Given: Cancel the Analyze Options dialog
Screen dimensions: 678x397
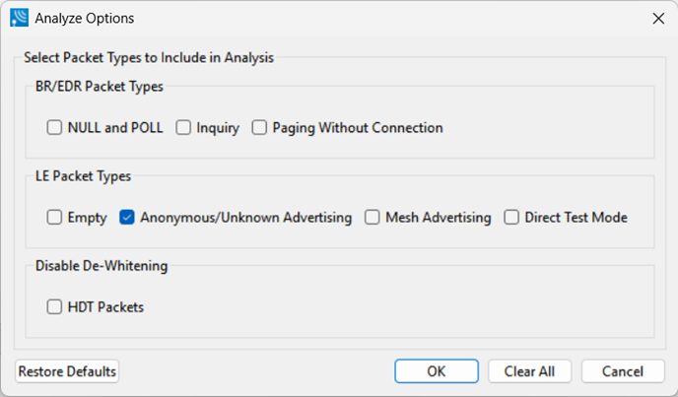Looking at the screenshot, I should pyautogui.click(x=623, y=371).
